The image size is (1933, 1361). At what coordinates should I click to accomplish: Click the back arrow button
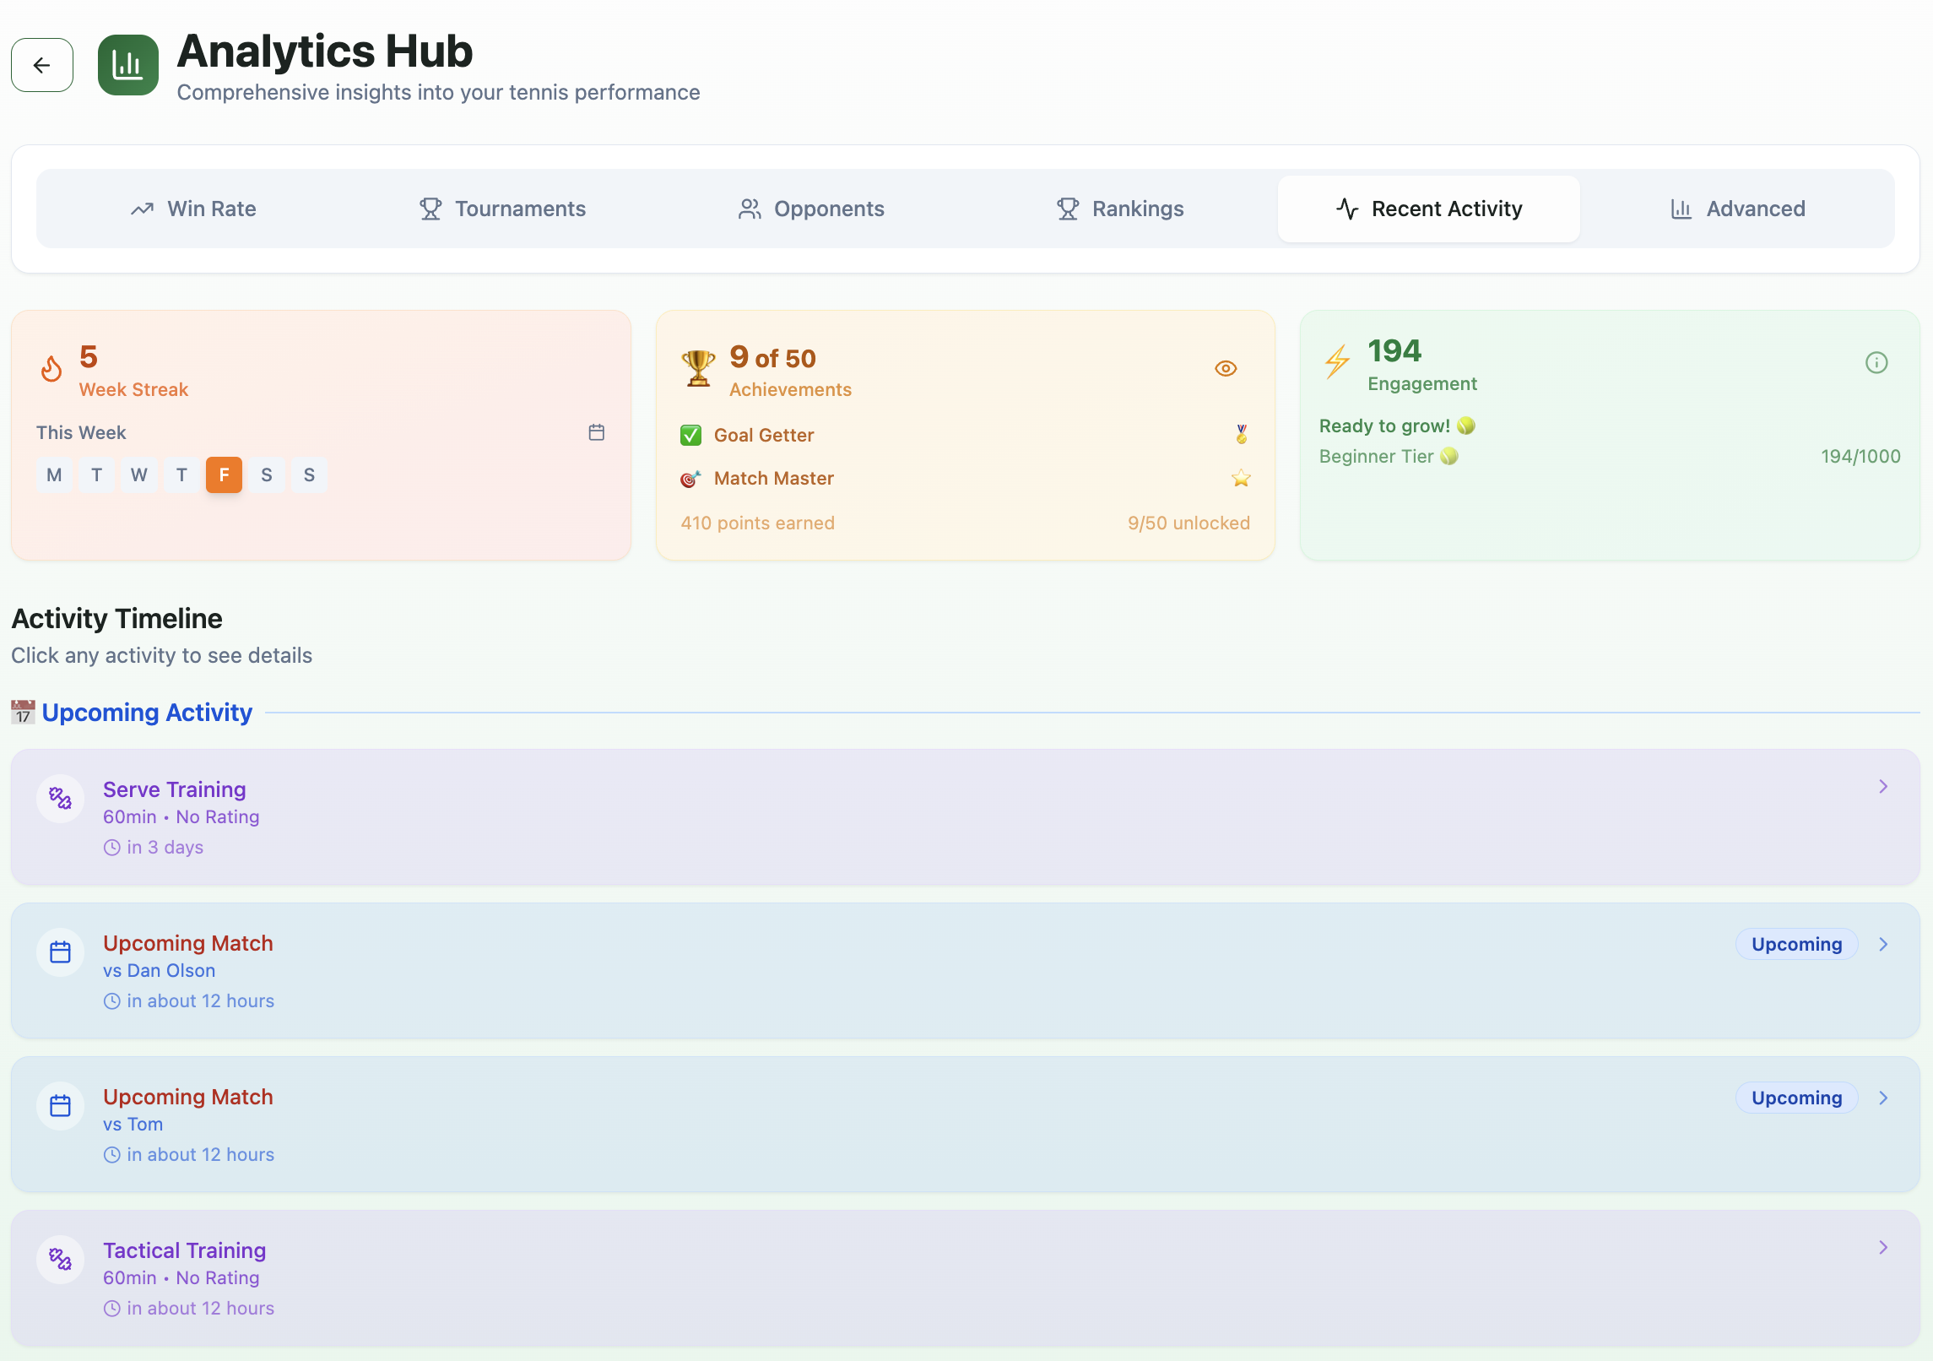(42, 65)
